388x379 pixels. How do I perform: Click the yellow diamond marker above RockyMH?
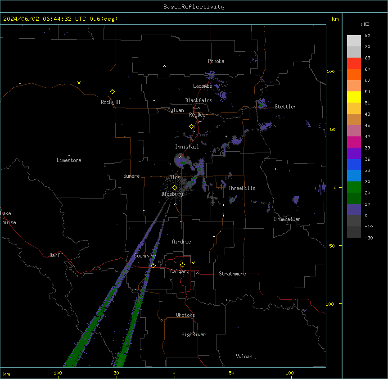pos(112,91)
